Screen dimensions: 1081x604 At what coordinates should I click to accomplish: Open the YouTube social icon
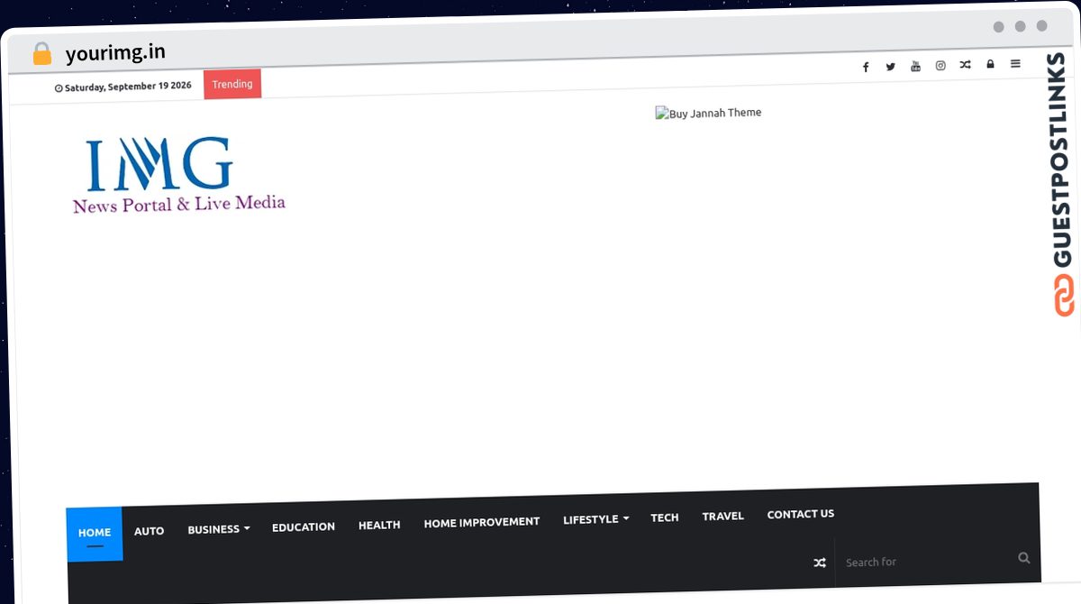915,66
